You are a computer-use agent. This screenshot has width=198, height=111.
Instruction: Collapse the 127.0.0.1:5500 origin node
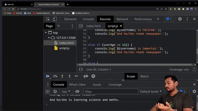point(49,38)
